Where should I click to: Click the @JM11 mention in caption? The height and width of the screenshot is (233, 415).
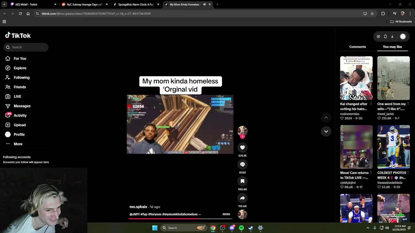[134, 214]
